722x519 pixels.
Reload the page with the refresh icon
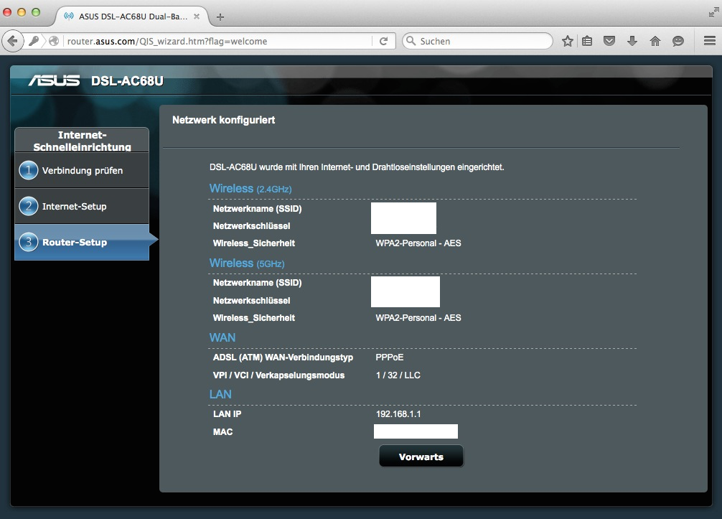pyautogui.click(x=383, y=41)
